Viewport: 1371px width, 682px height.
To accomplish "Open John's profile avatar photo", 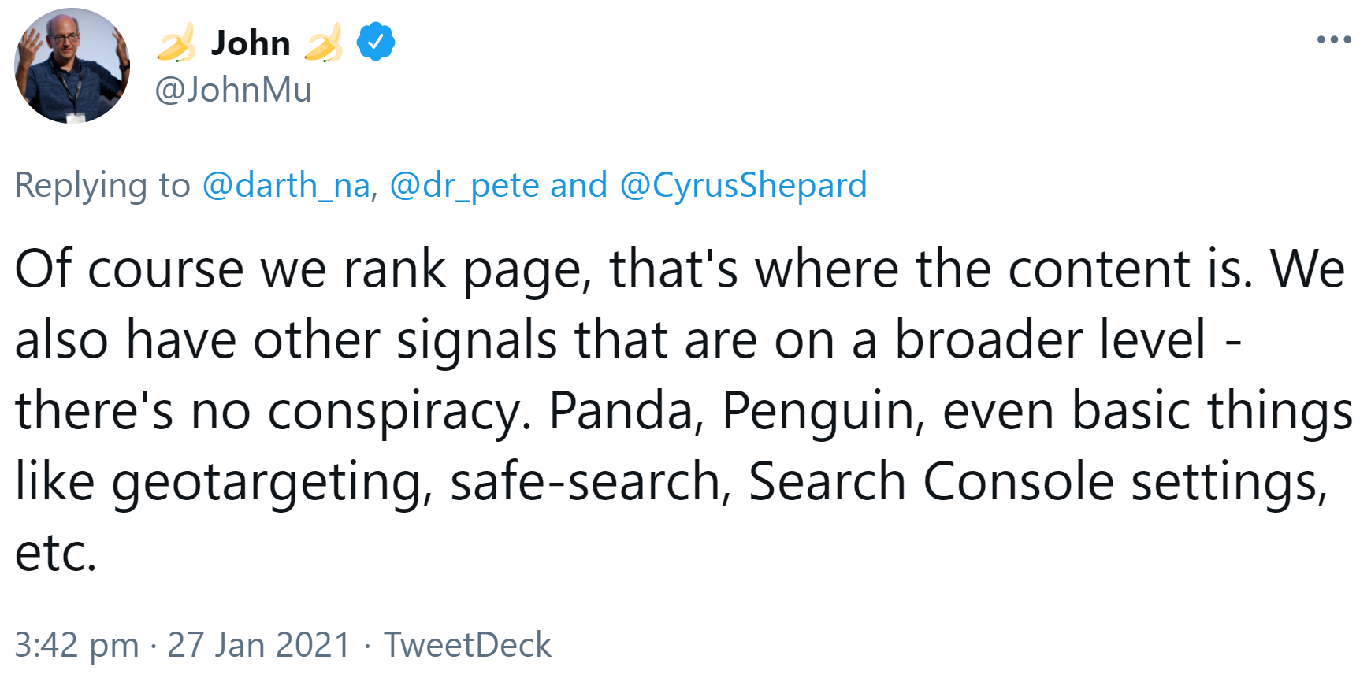I will (x=72, y=65).
